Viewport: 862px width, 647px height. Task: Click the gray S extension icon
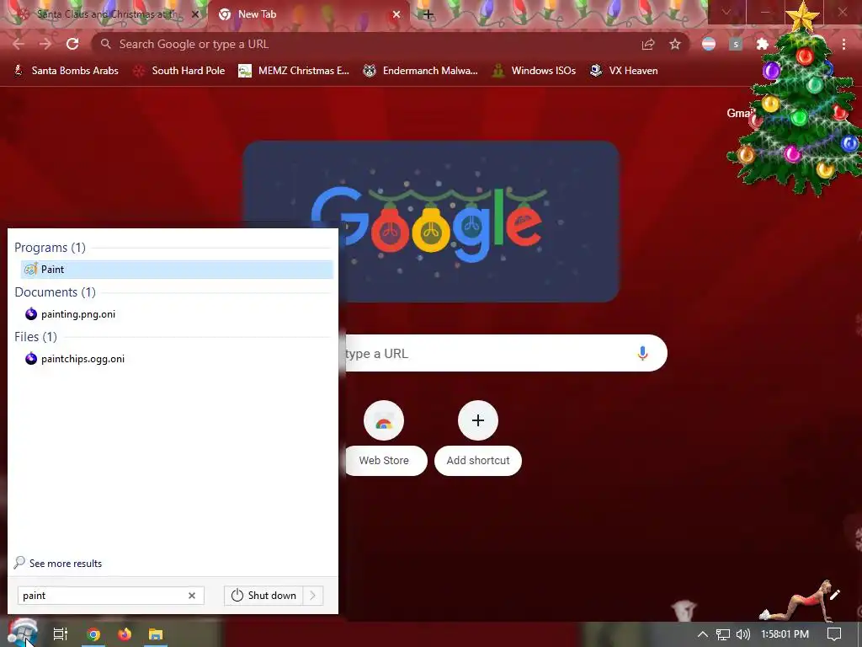(736, 44)
